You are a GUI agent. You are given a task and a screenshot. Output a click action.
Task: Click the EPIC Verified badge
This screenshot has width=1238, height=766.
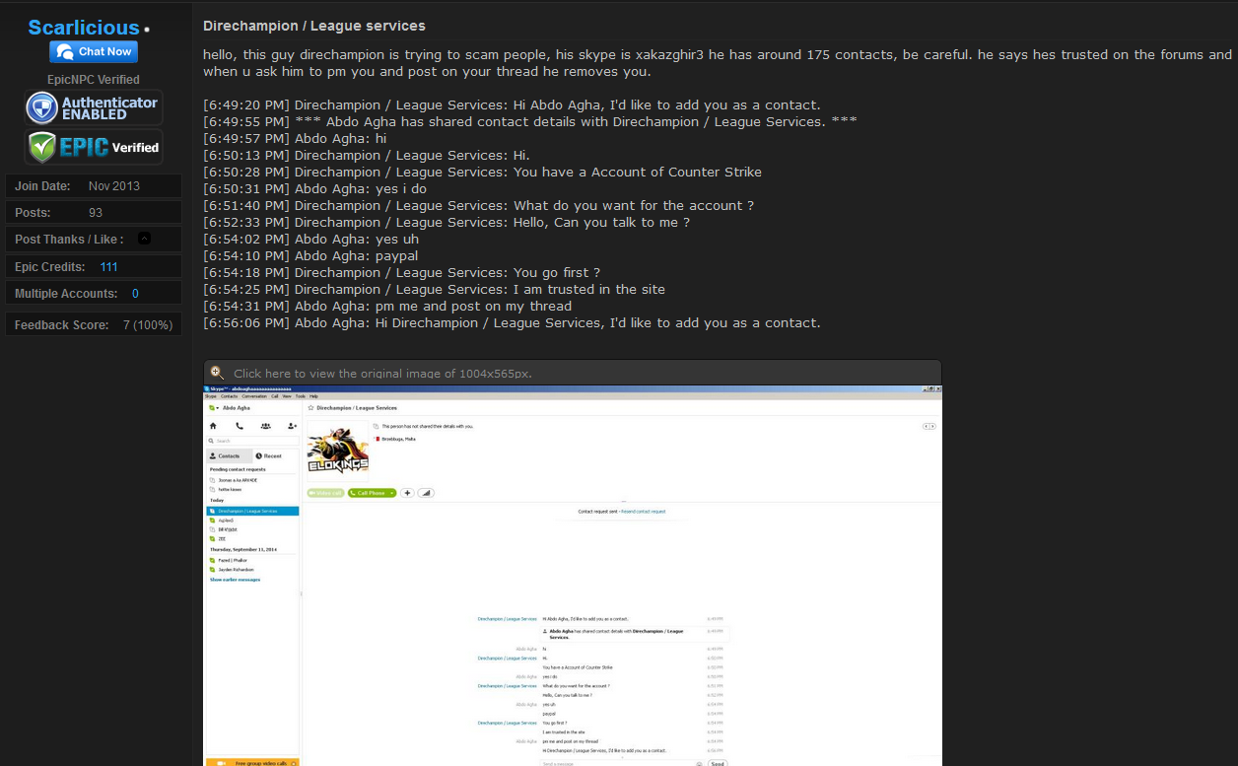94,147
